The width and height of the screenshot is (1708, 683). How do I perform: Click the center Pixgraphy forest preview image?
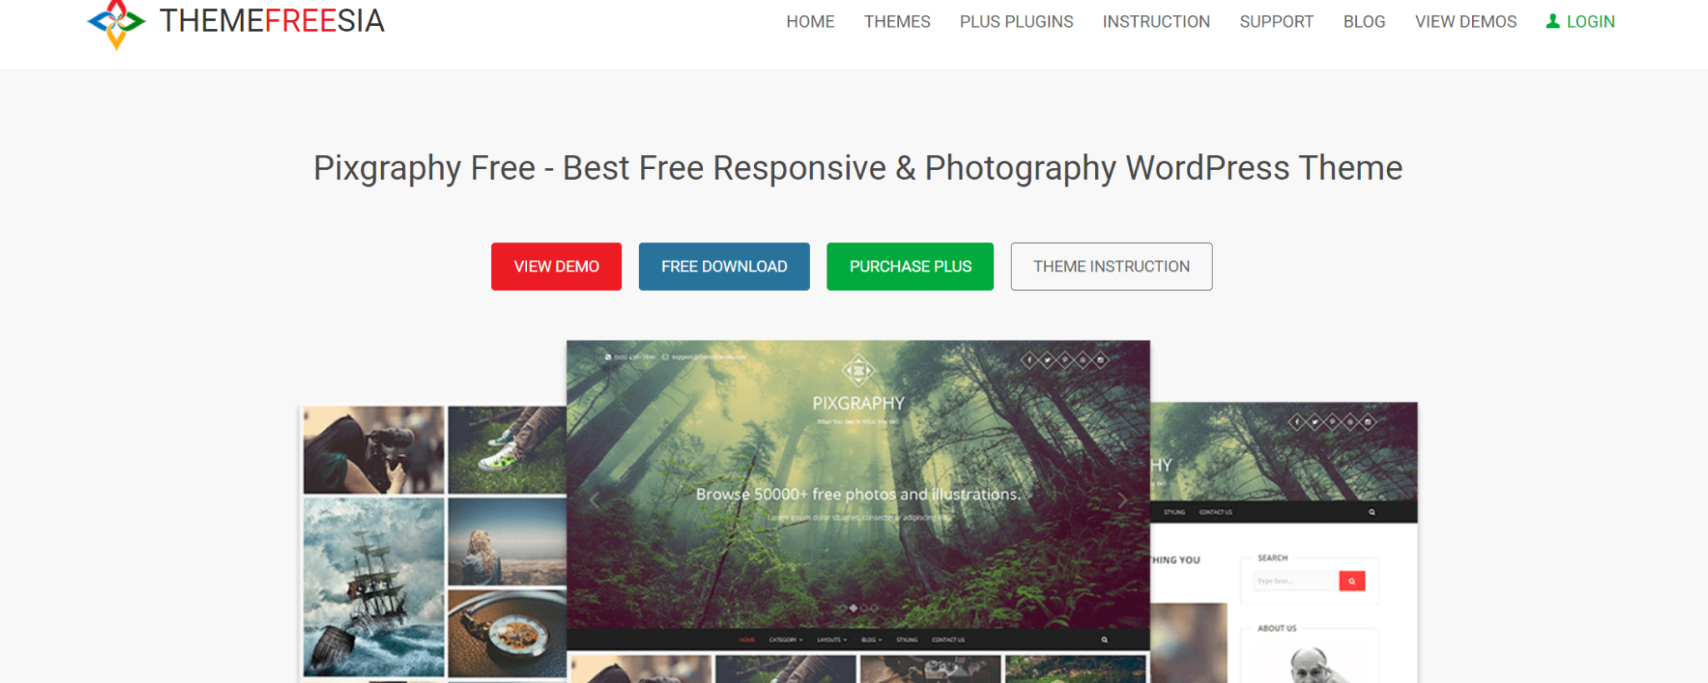858,483
